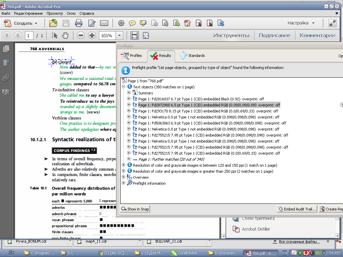The width and height of the screenshot is (343, 257).
Task: Expand the Preflight information node
Action: (x=123, y=183)
